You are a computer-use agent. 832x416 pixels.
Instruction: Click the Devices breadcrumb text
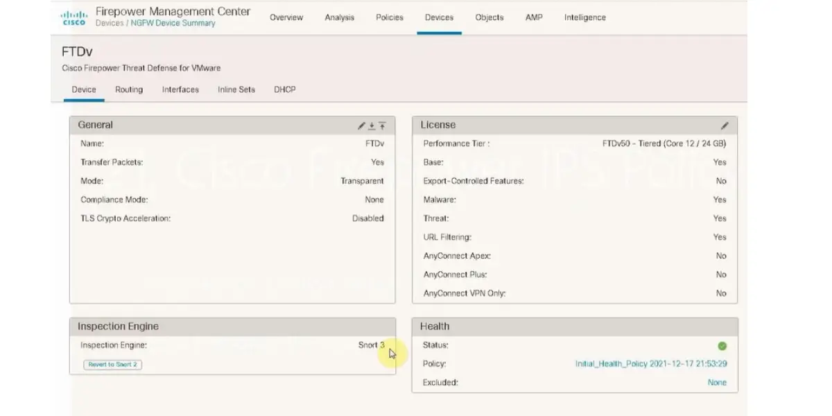(x=110, y=23)
